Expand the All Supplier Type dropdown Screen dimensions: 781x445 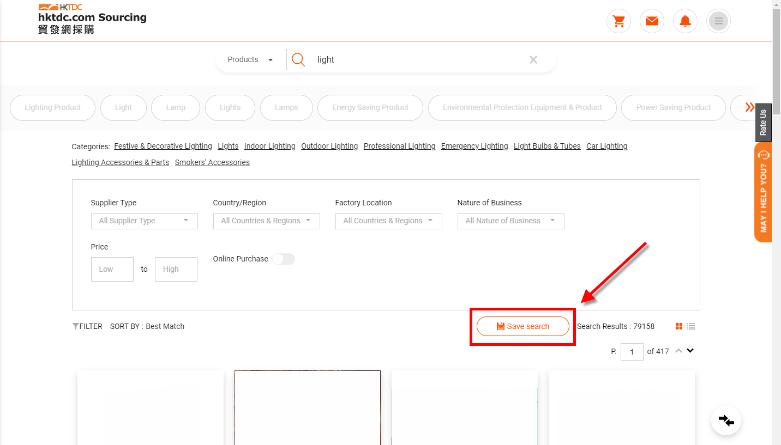[145, 221]
